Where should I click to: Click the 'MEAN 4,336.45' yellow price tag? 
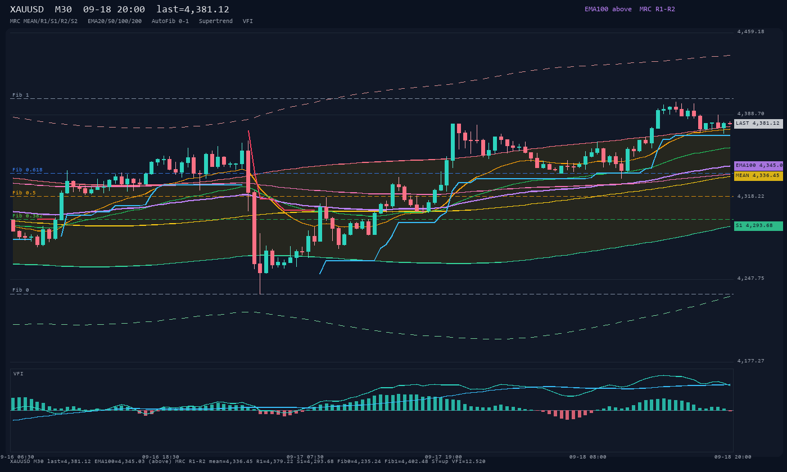click(x=758, y=176)
